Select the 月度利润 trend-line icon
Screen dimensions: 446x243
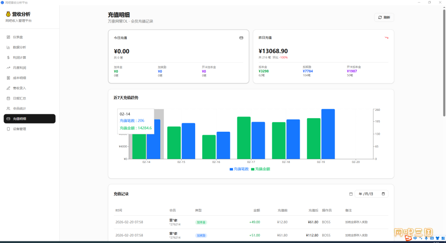[8, 68]
